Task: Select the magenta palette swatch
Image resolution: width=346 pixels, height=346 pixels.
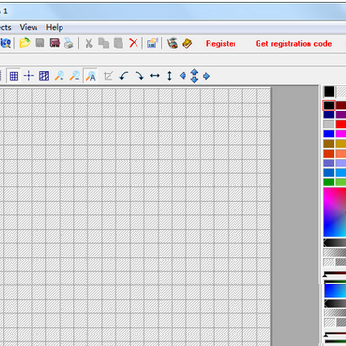Action: click(x=341, y=134)
